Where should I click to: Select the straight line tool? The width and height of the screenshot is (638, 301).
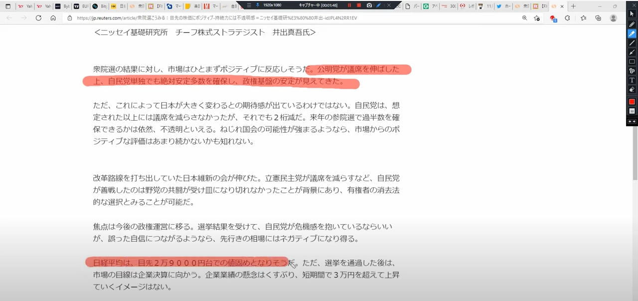tap(632, 43)
